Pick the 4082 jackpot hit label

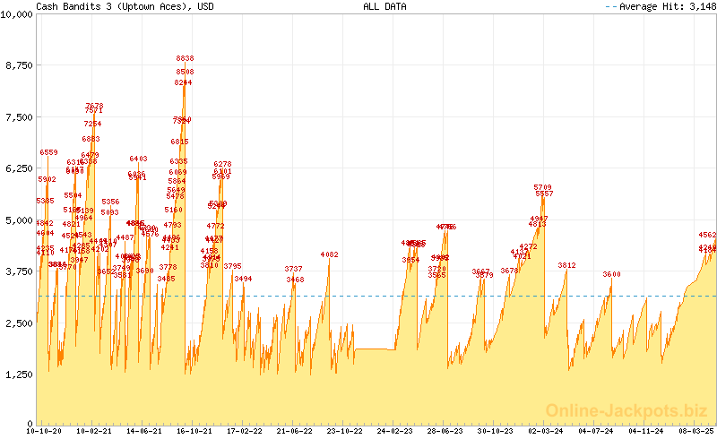click(x=329, y=254)
